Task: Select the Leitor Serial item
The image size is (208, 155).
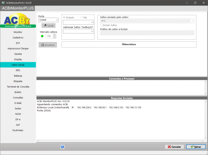Action: coord(18,65)
